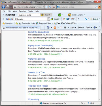Screen dimensions: 102x106
Task: Open the Tools menu in menu bar
Action: (30, 11)
